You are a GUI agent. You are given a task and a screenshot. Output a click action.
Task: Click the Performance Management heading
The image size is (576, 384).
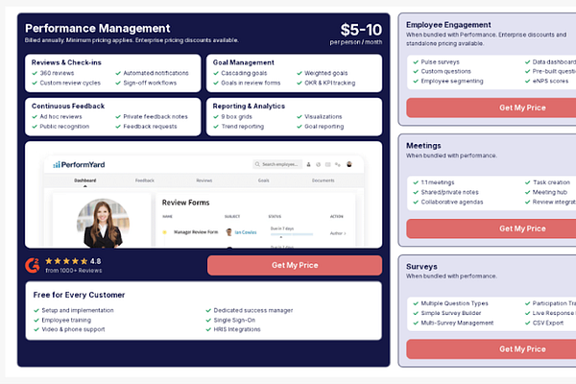click(x=97, y=28)
